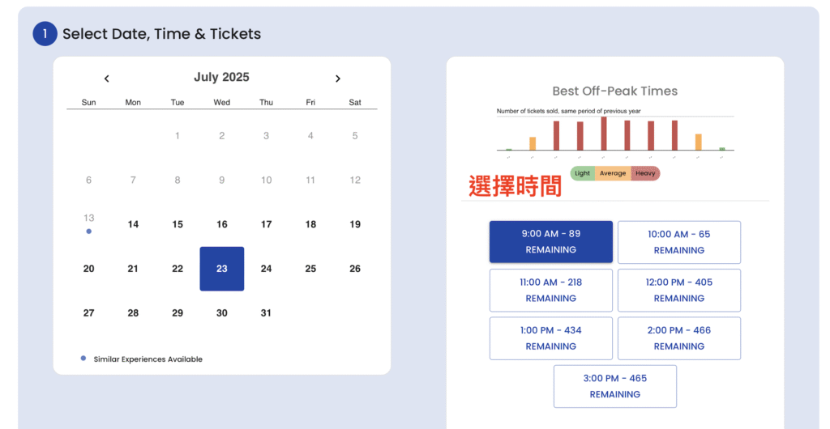Pick the 12:00 PM time slot
This screenshot has width=830, height=429.
click(x=678, y=290)
